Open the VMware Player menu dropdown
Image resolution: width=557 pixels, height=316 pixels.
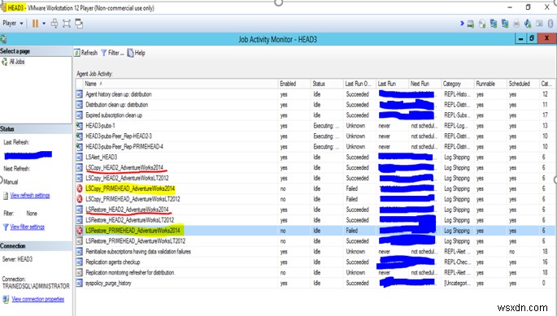point(13,24)
